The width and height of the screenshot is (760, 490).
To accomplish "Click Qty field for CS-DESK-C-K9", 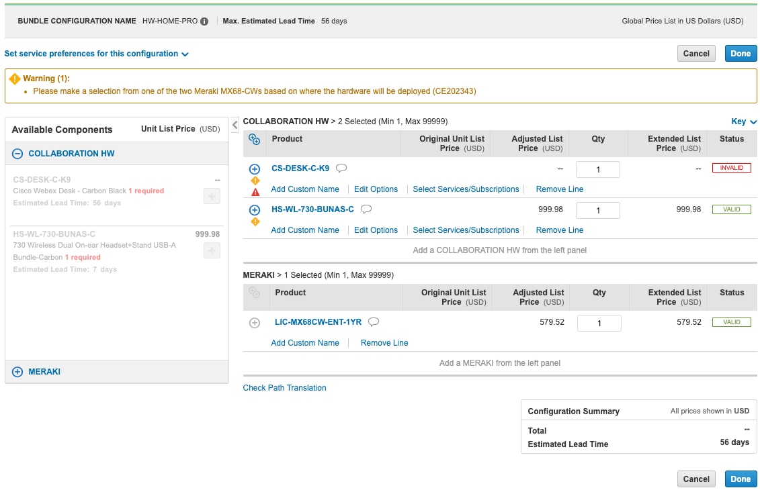I will (597, 169).
